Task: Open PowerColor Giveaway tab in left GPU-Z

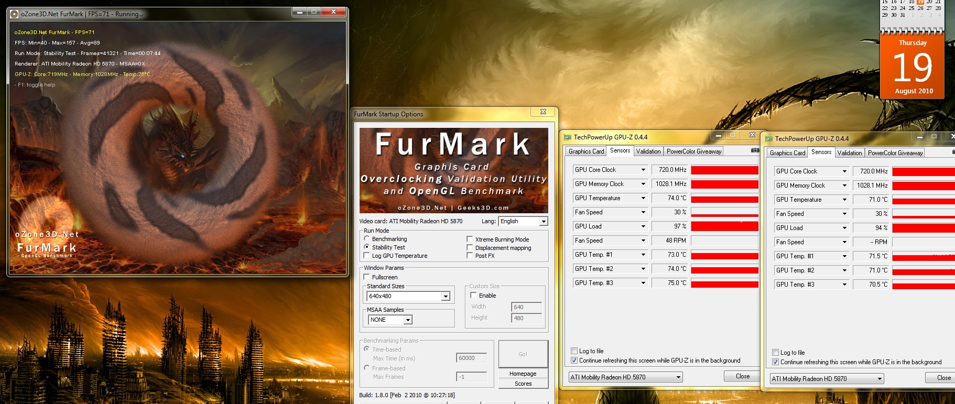Action: tap(694, 151)
